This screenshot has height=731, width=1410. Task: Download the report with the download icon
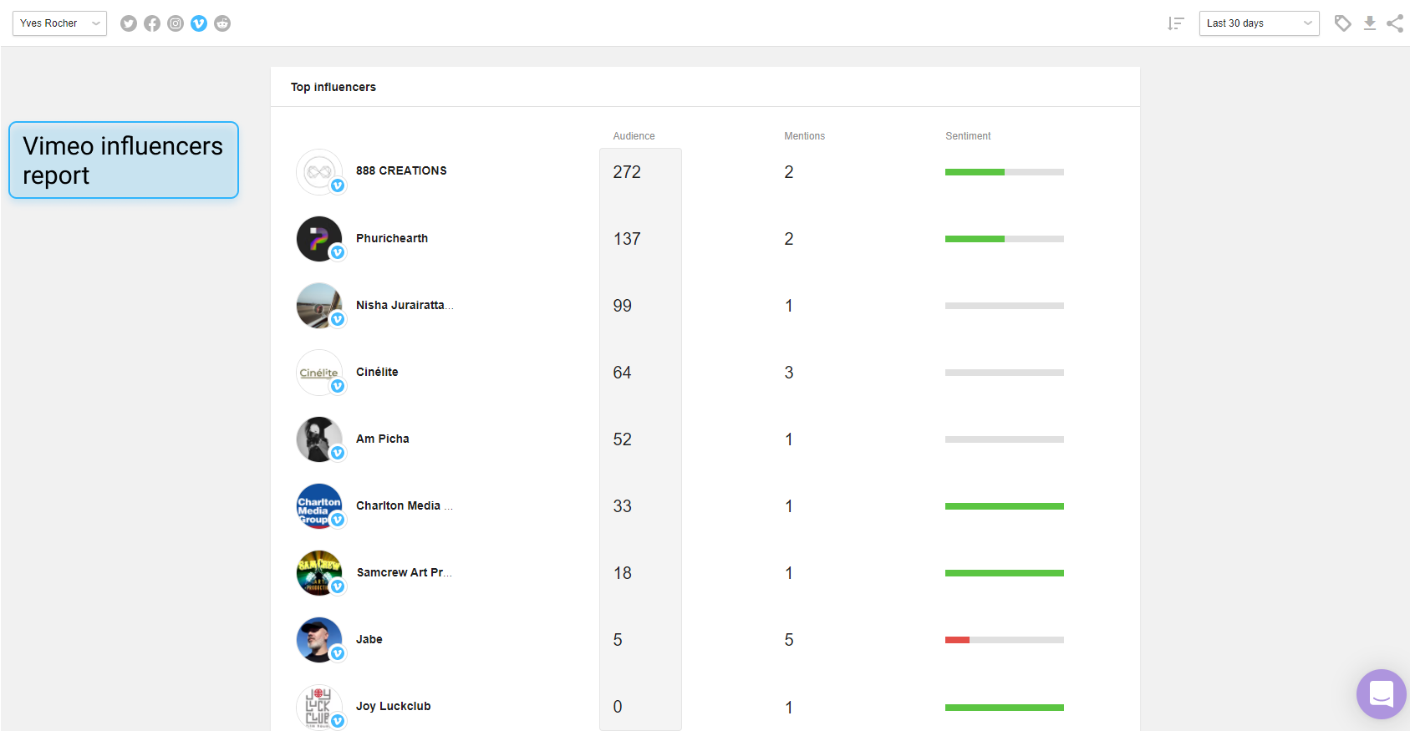click(x=1370, y=23)
